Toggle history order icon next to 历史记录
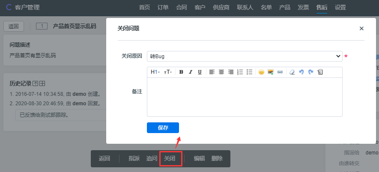This screenshot has width=379, height=172. pos(36,83)
